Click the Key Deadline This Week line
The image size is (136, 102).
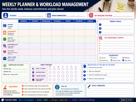tap(123, 16)
